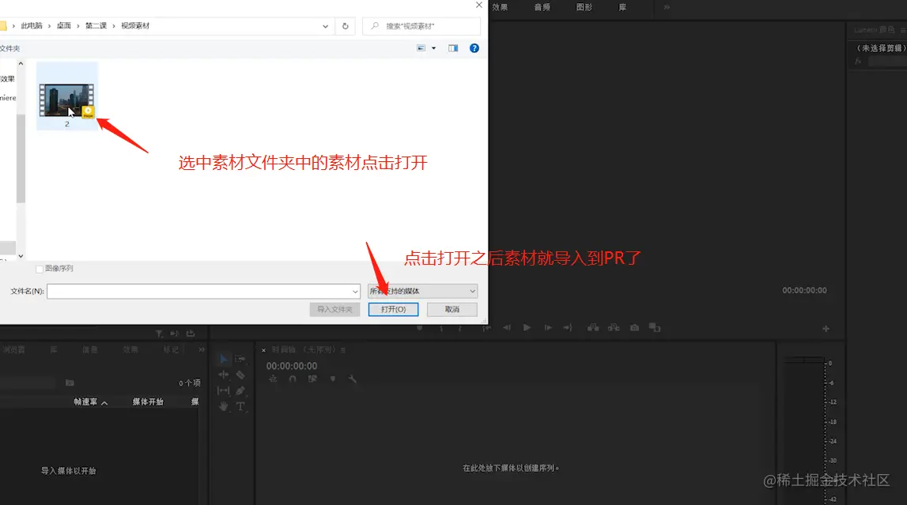Toggle Snap magnet in timeline
This screenshot has width=907, height=505.
293,379
